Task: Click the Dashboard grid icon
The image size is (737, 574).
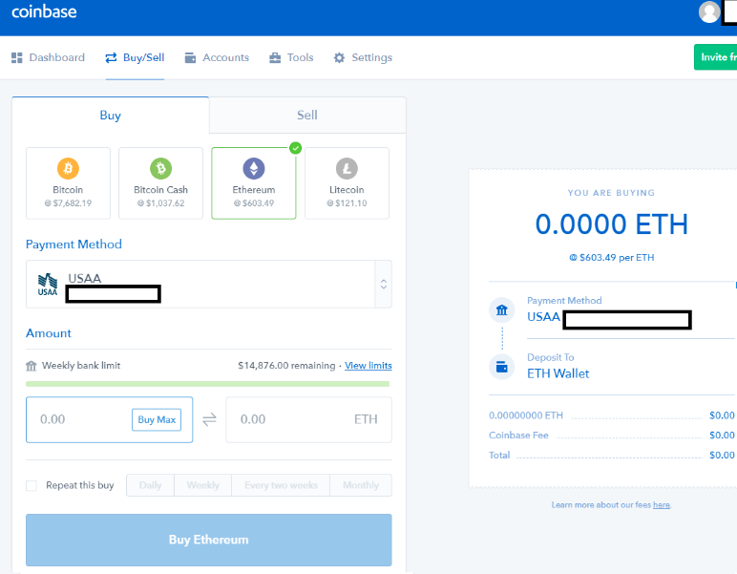Action: tap(17, 58)
